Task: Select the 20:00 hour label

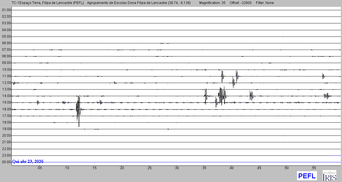Action: pyautogui.click(x=6, y=136)
